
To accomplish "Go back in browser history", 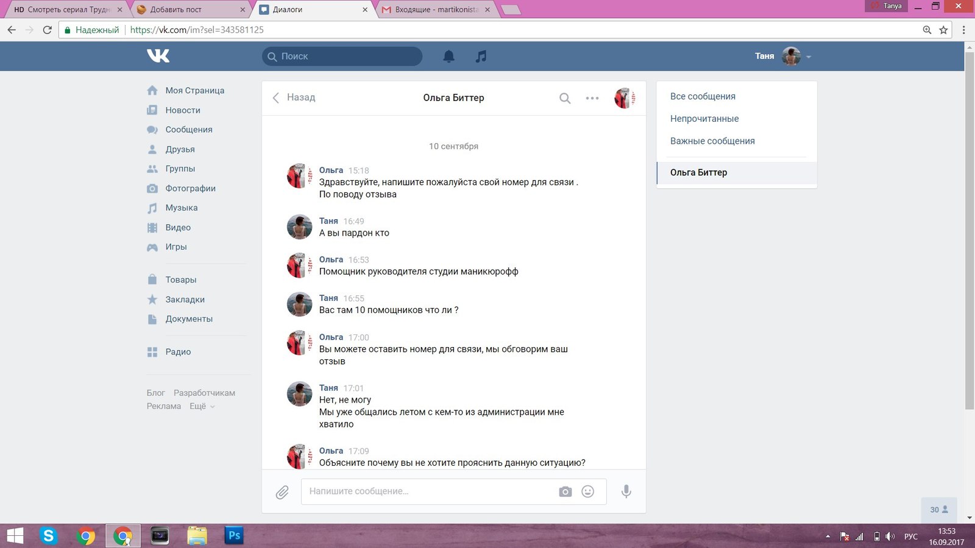I will pos(12,30).
